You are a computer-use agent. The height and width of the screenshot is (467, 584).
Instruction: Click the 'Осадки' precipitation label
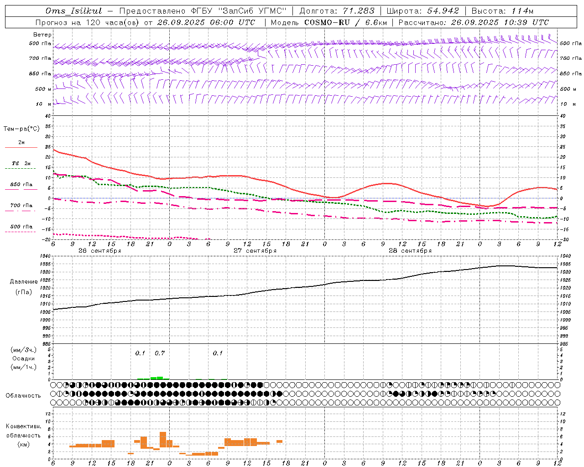(23, 358)
